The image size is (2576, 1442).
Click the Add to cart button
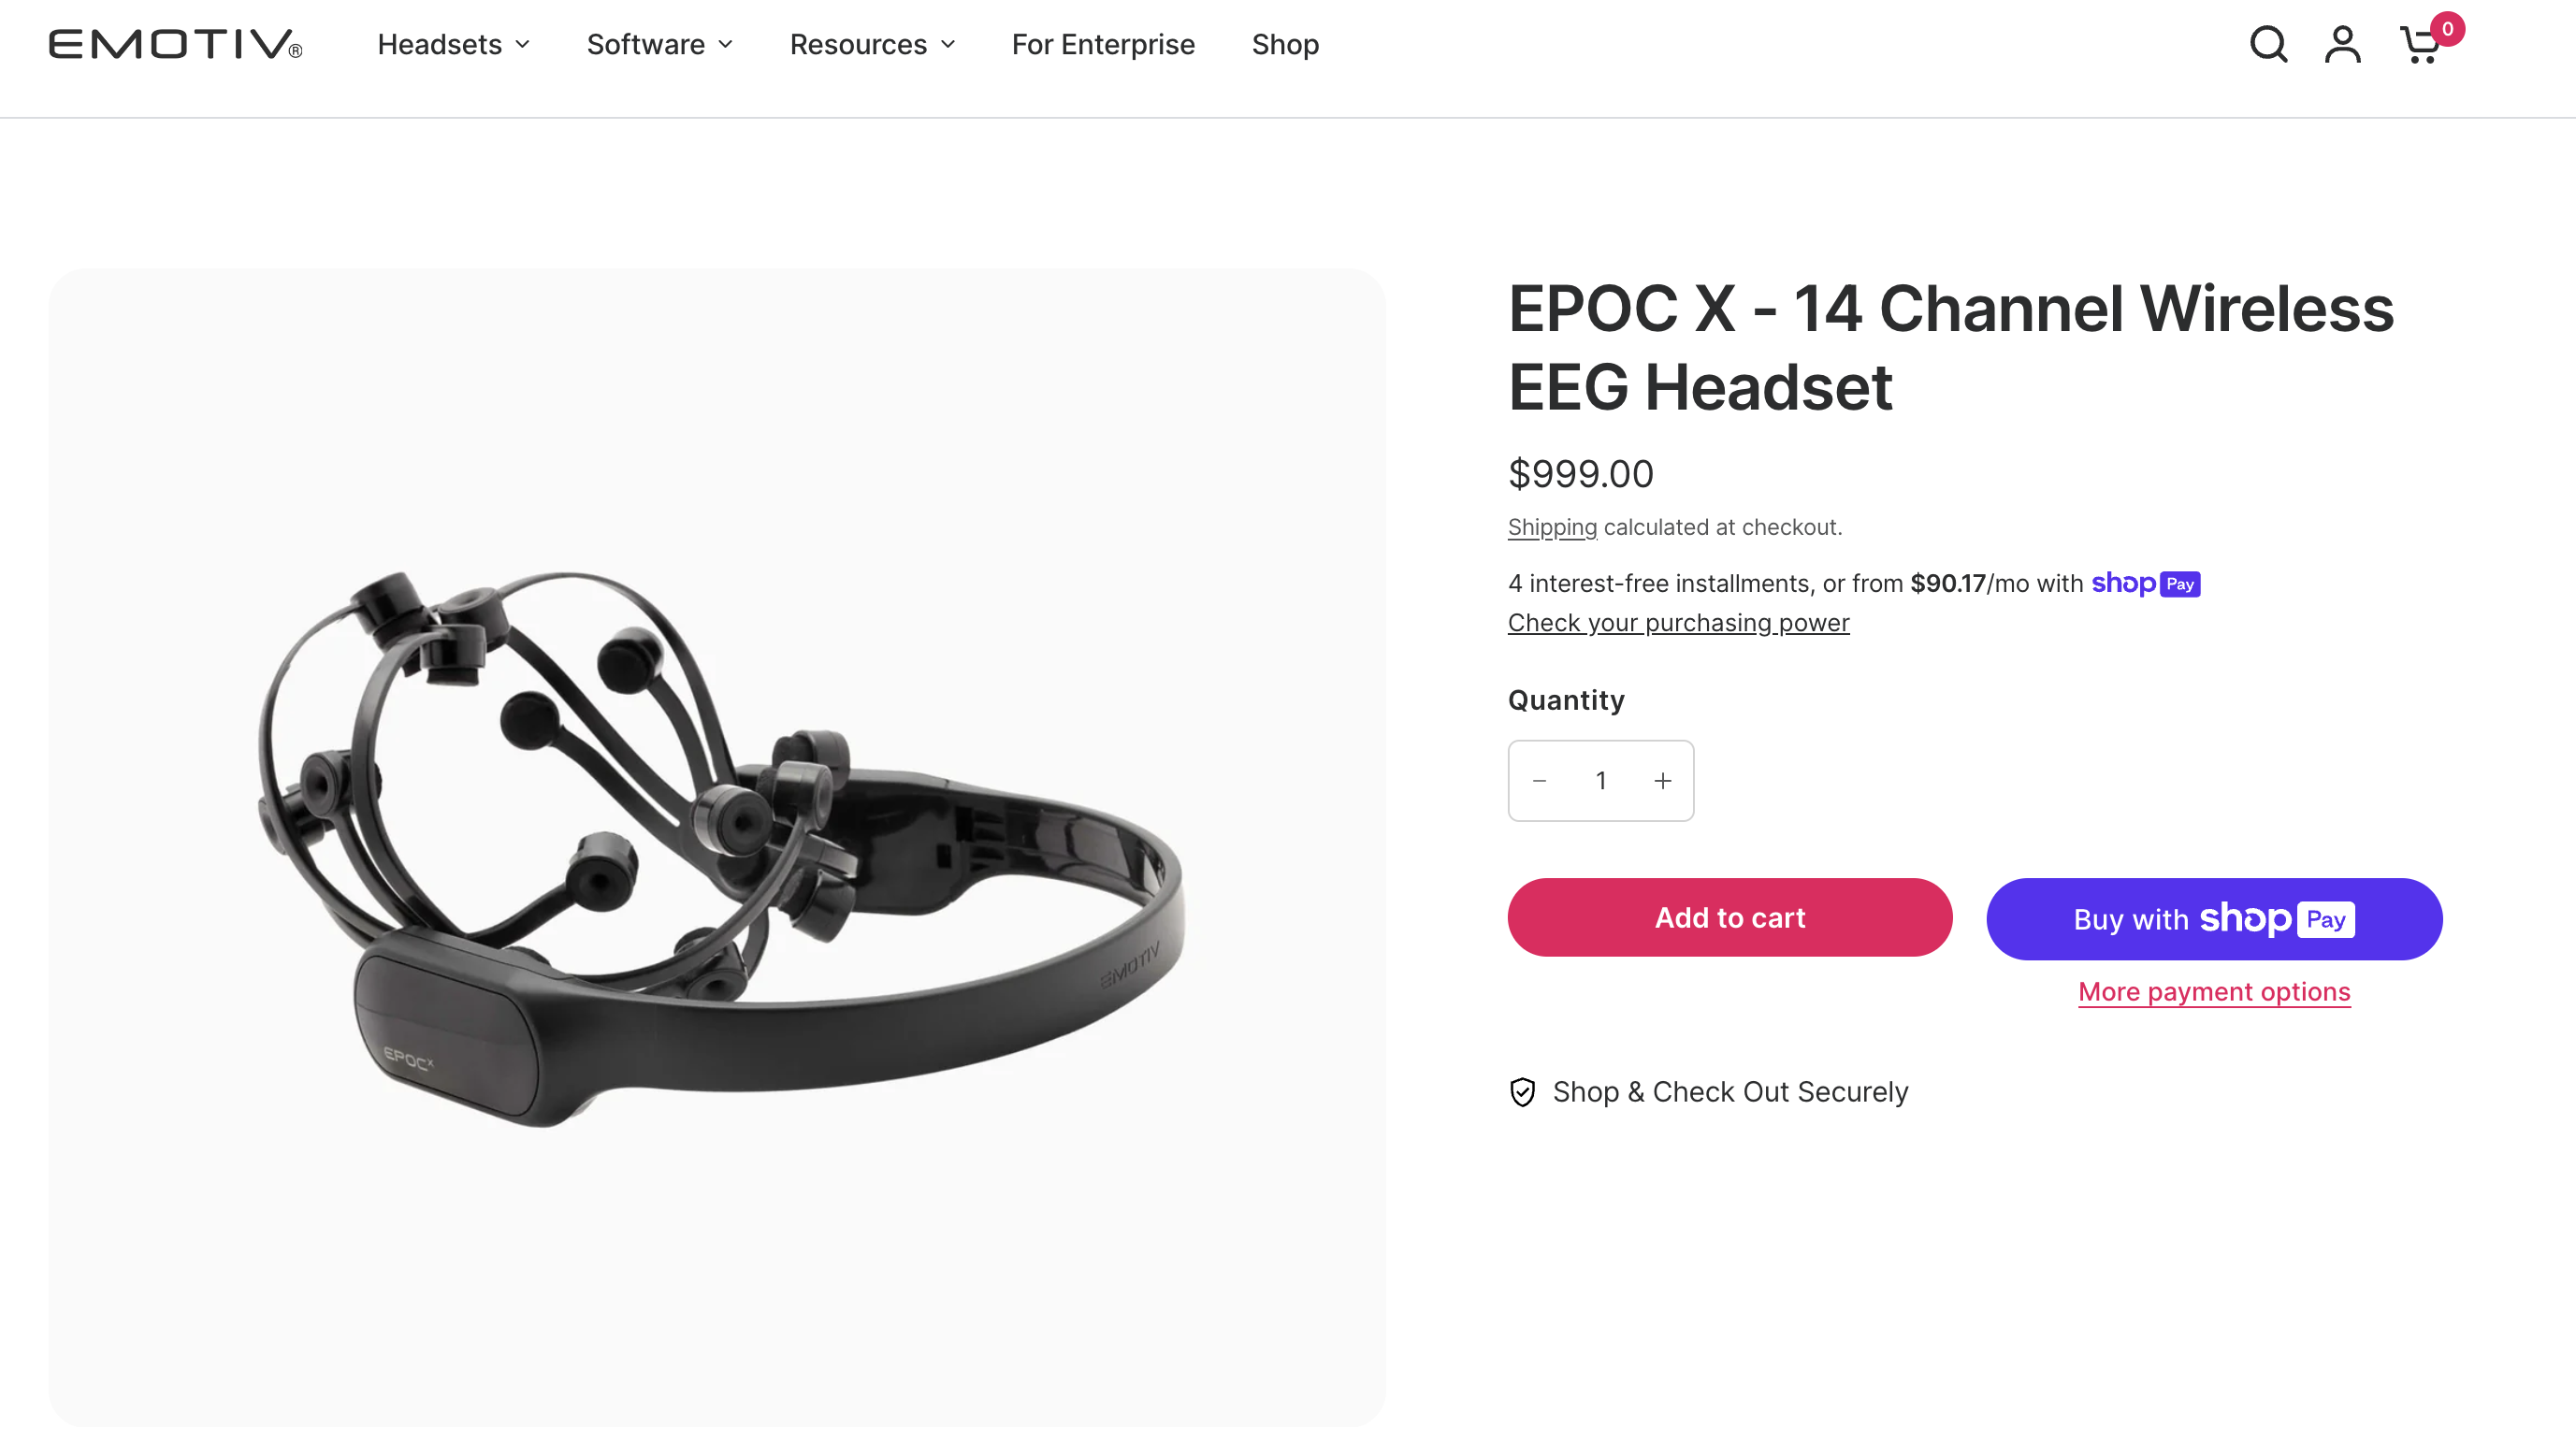point(1730,918)
